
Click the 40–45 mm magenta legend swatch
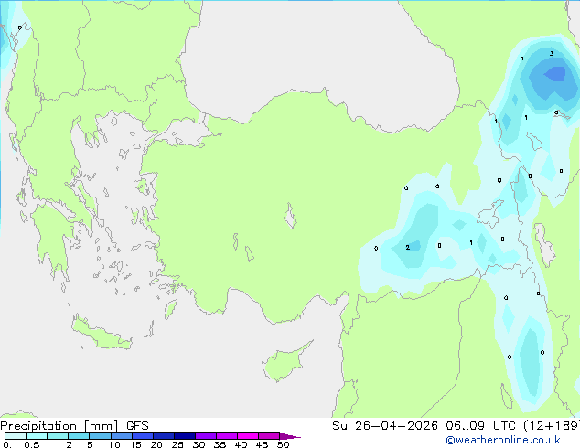click(248, 436)
